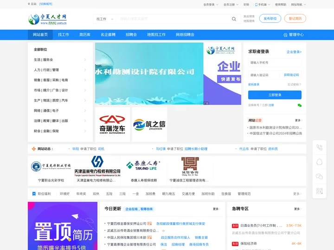Open the 奇瑞汽车 Chery company thumbnail
Image resolution: width=334 pixels, height=250 pixels.
click(112, 125)
